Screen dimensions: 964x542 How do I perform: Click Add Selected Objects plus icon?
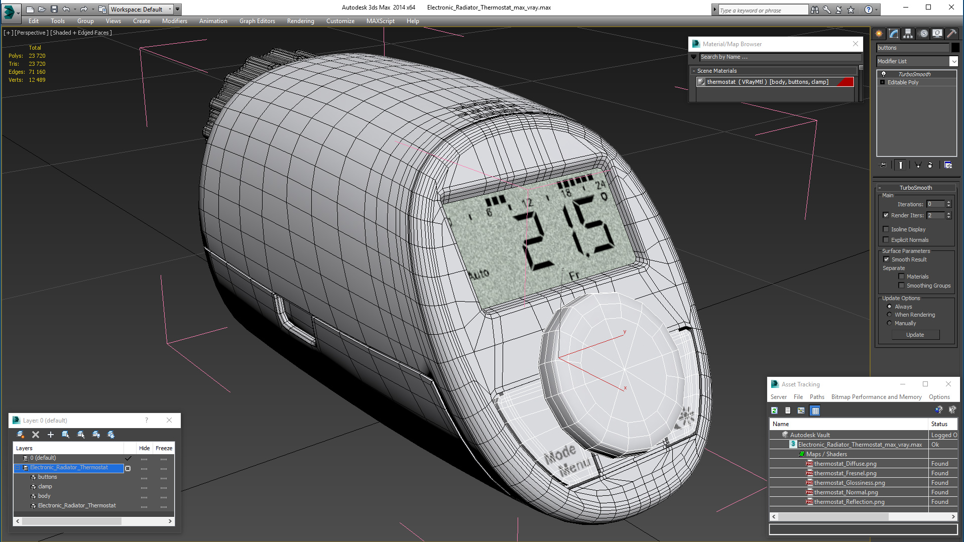click(x=50, y=435)
